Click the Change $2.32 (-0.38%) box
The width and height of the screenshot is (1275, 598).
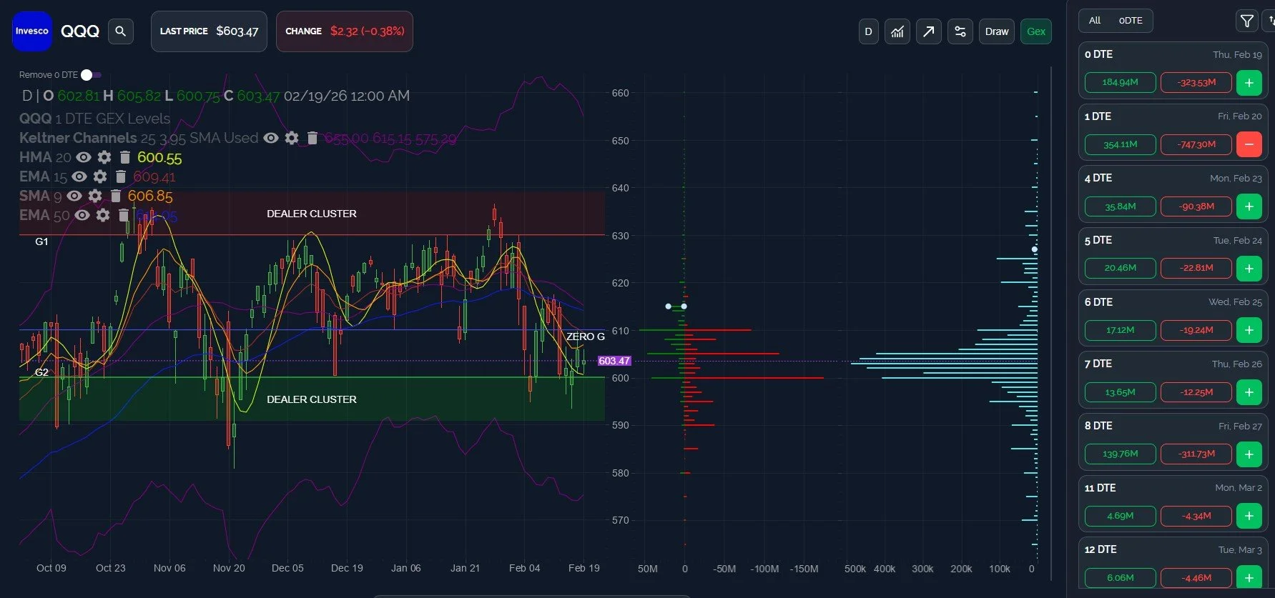(345, 31)
